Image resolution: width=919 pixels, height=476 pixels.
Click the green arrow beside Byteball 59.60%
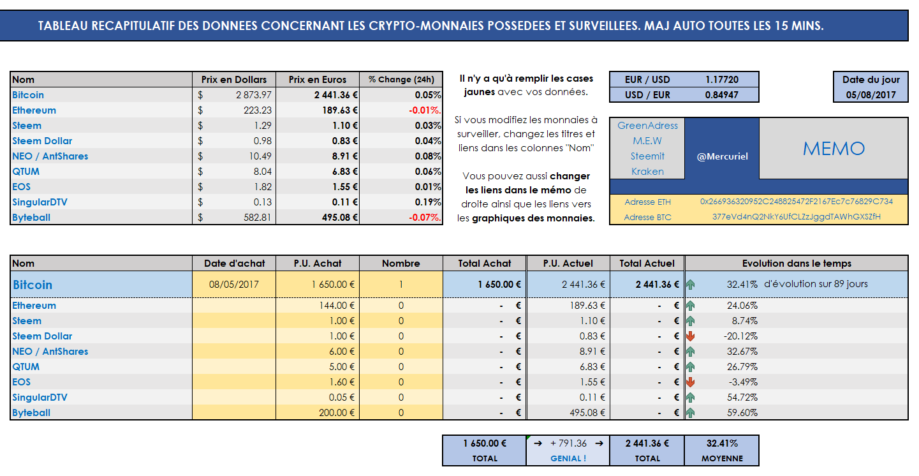(690, 413)
